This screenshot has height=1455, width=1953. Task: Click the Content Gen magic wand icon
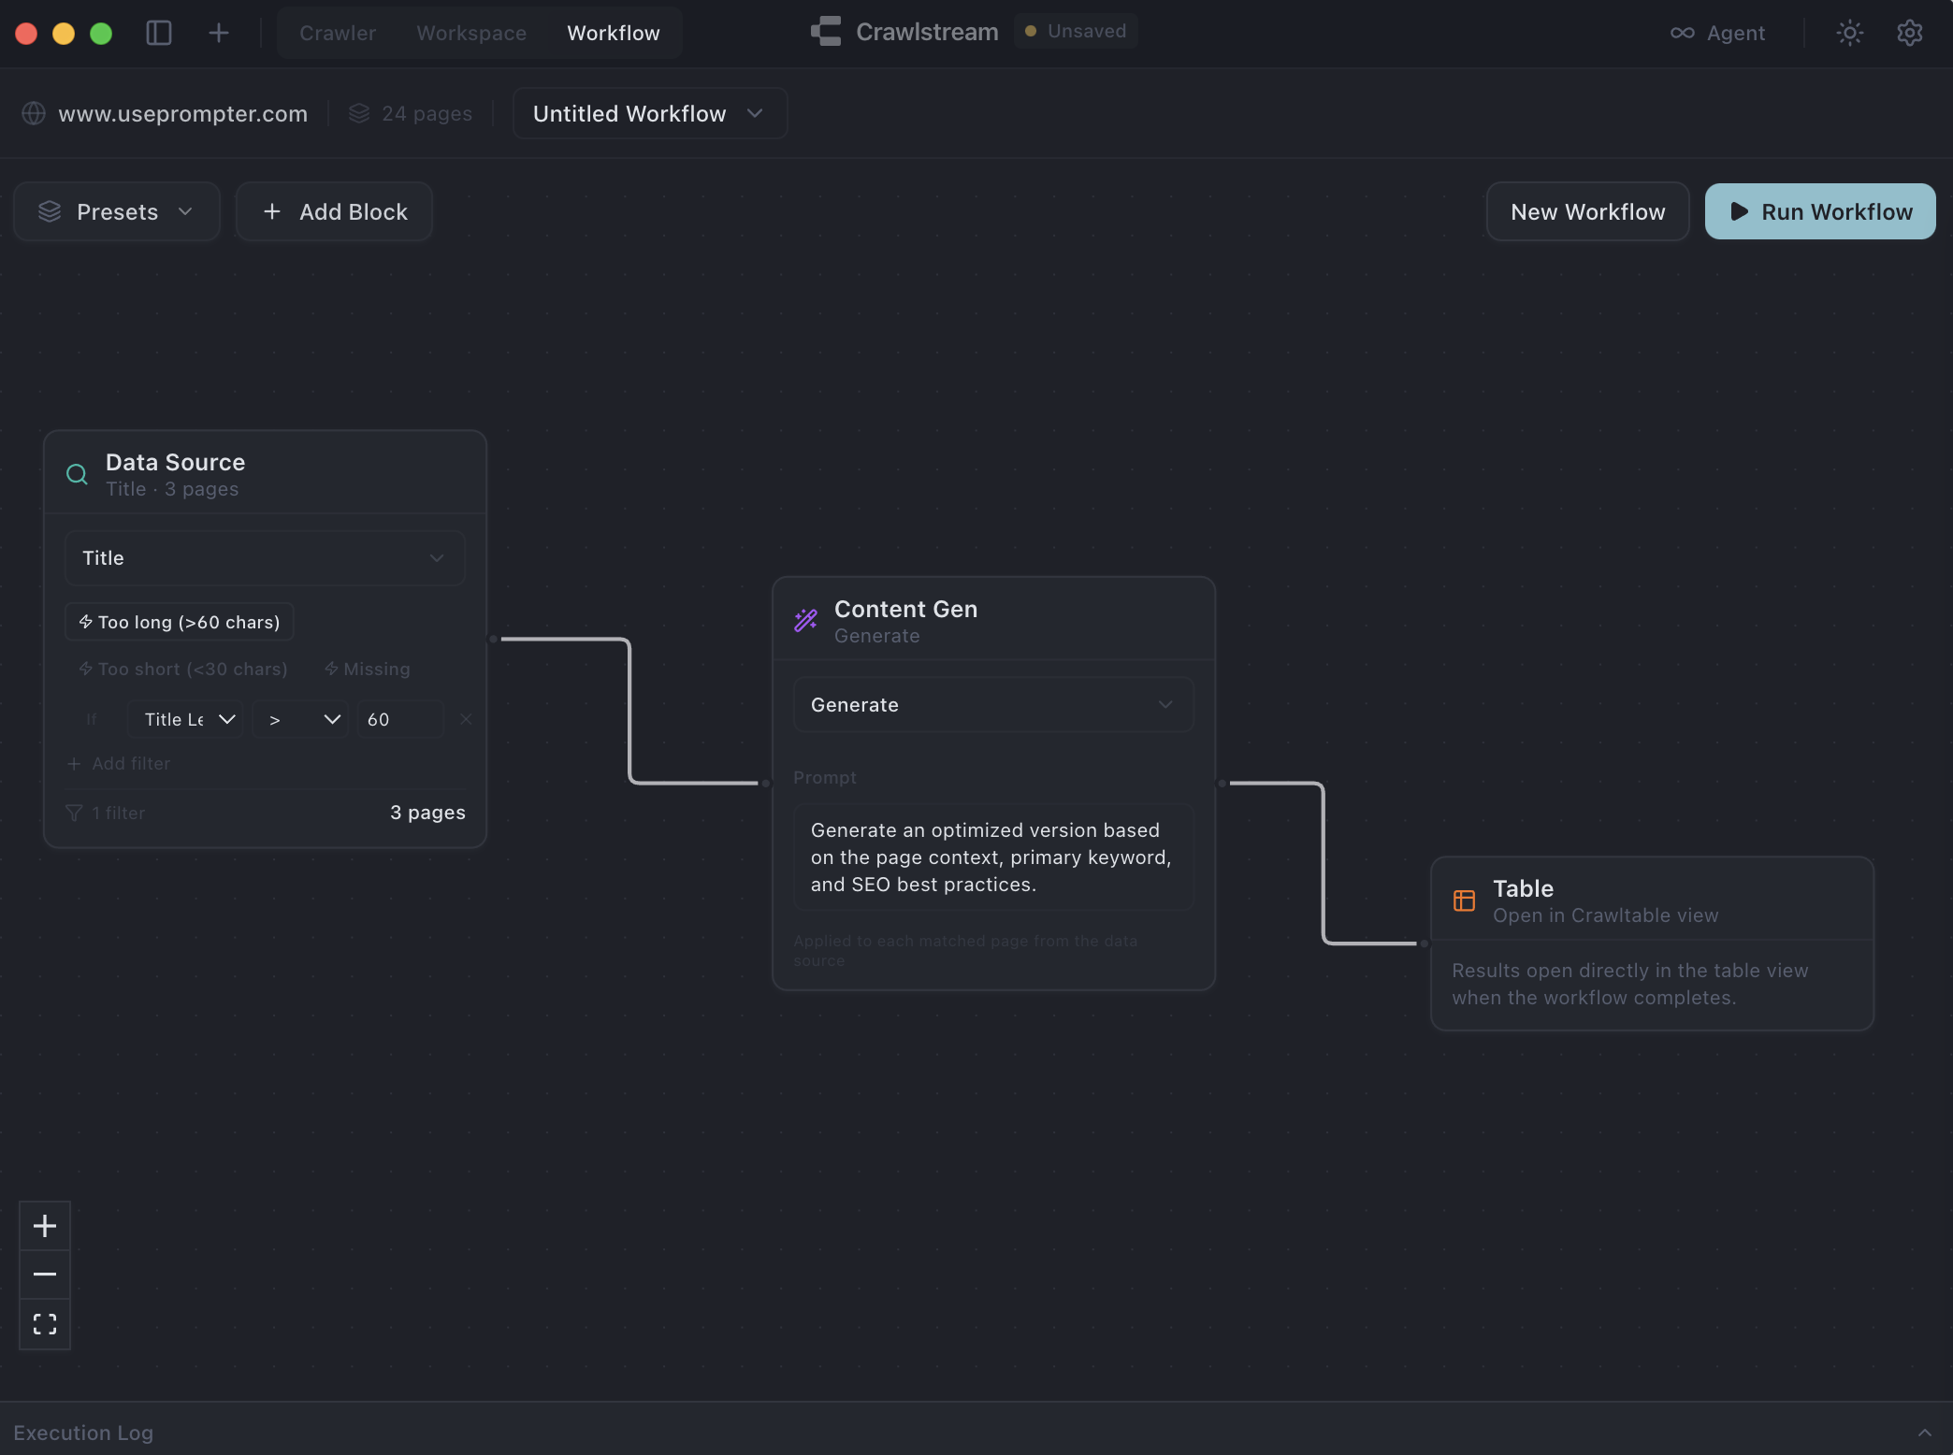[805, 620]
